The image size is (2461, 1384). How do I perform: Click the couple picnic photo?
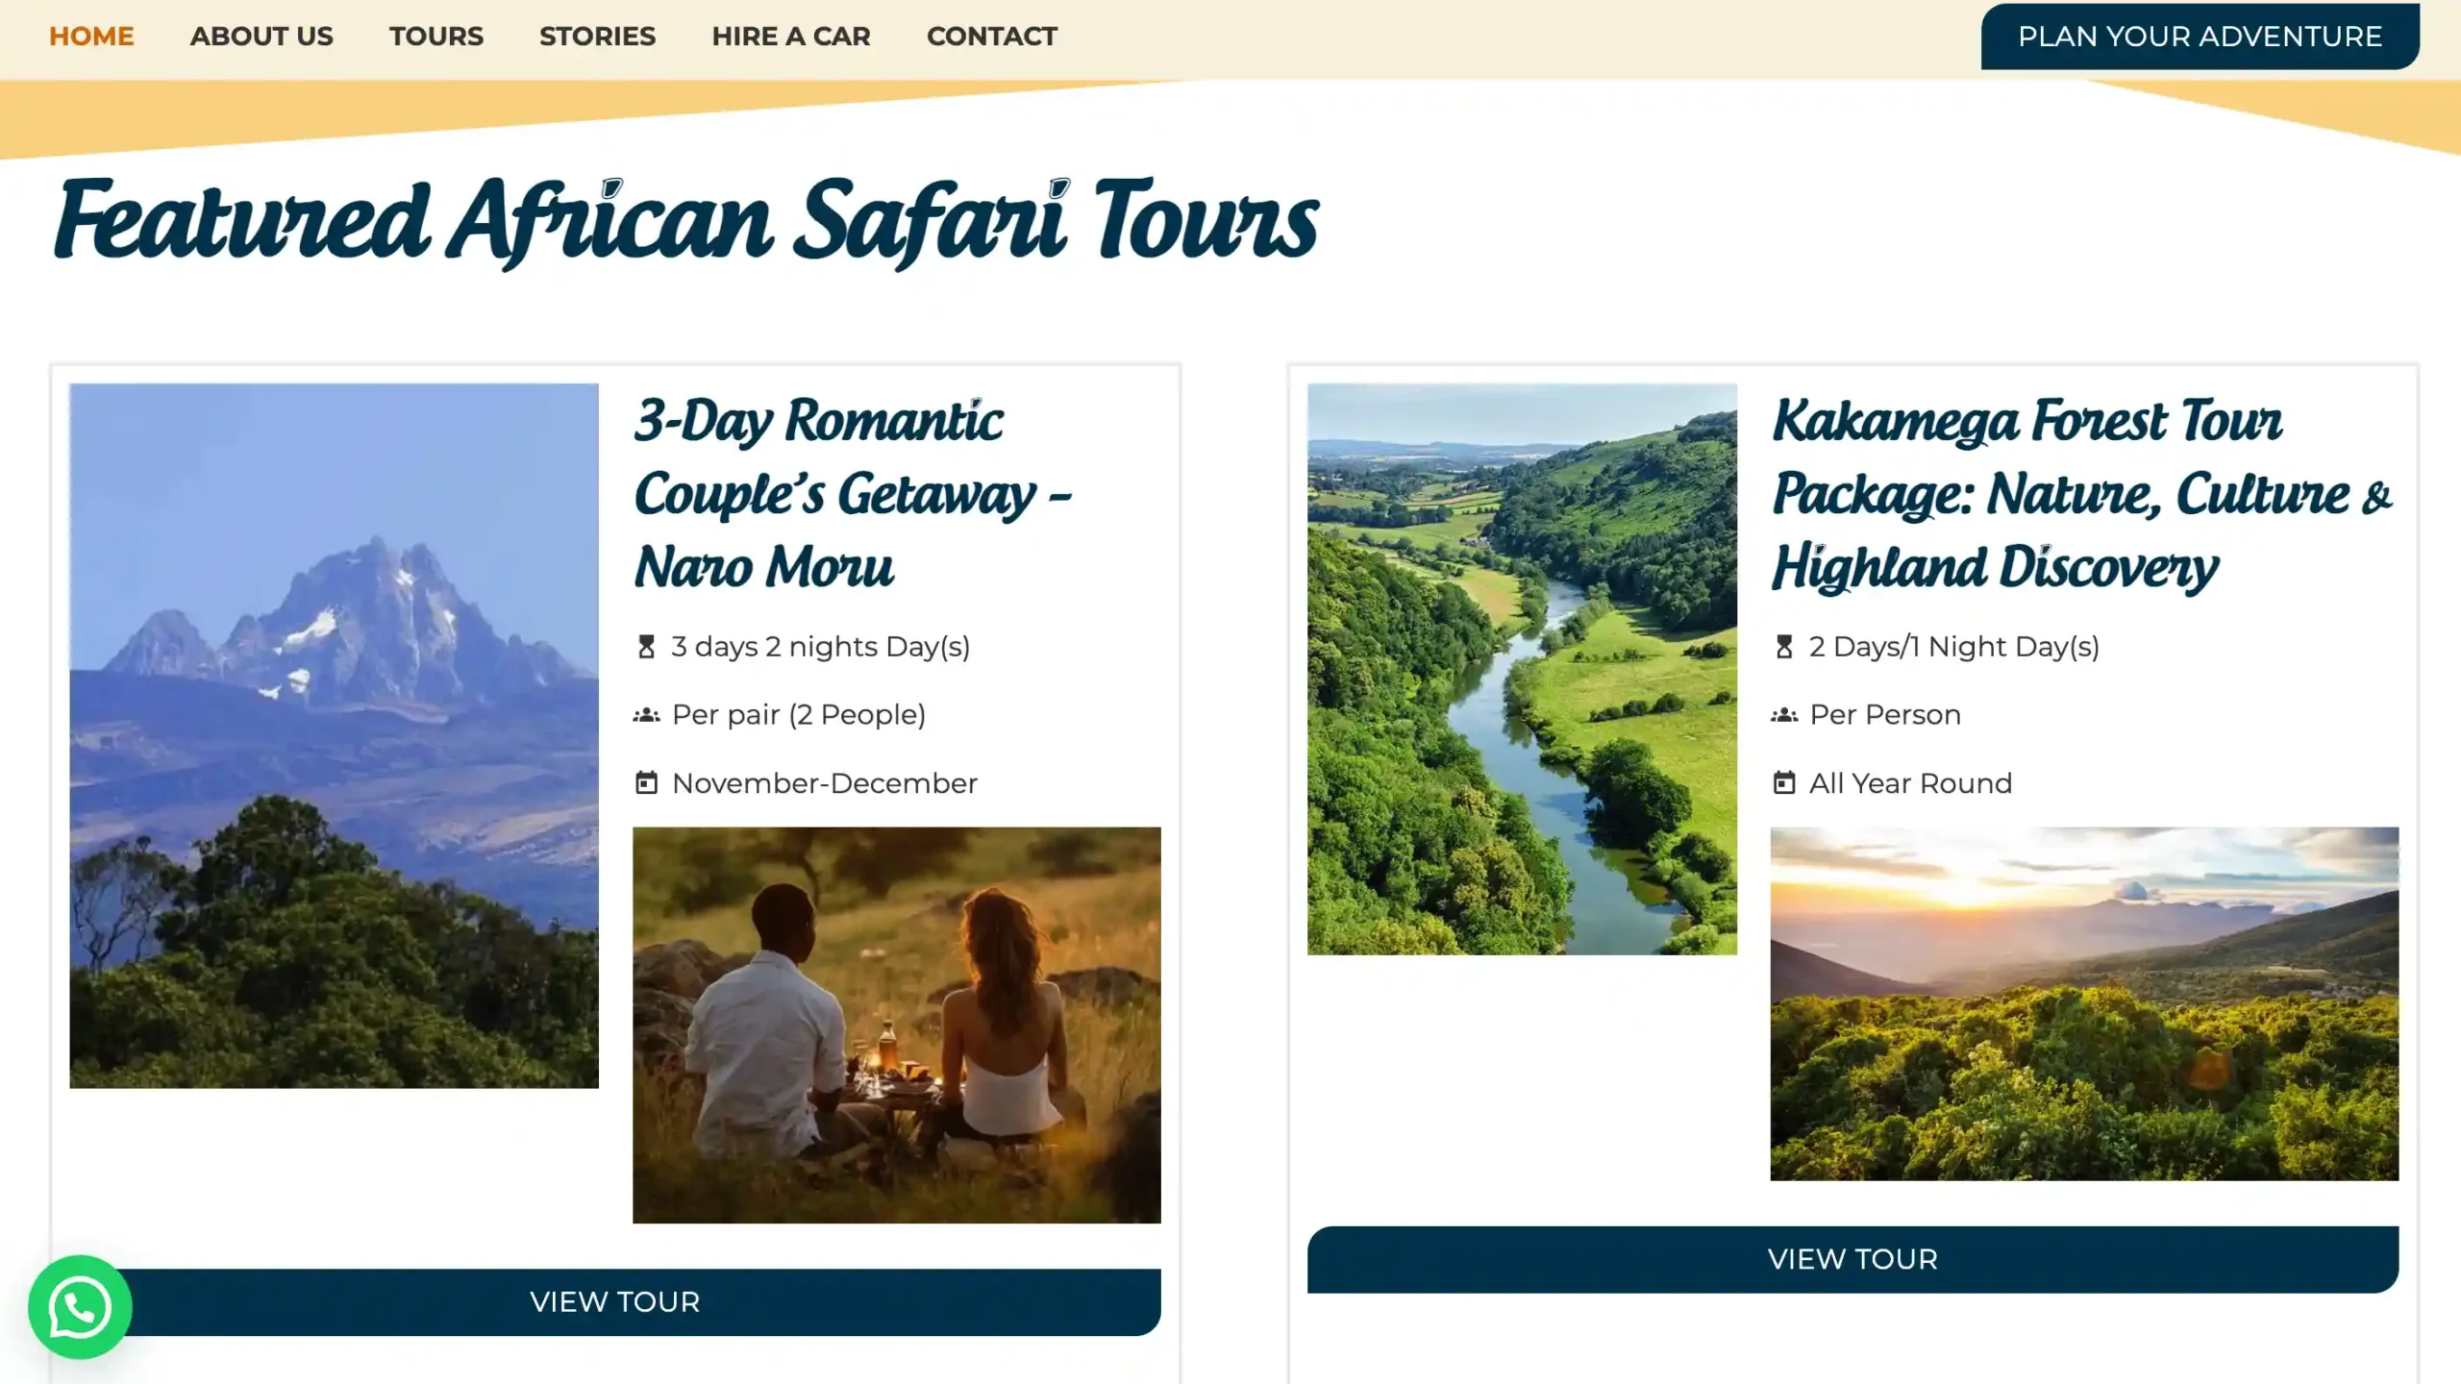pos(896,1025)
